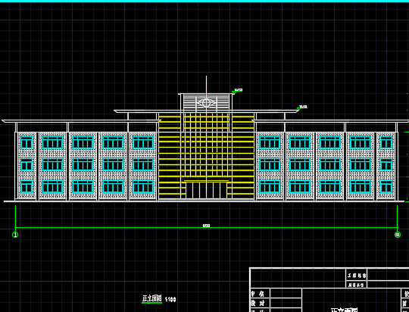Click the circular emblem on the rooftop tower
The height and width of the screenshot is (312, 409).
coord(206,103)
